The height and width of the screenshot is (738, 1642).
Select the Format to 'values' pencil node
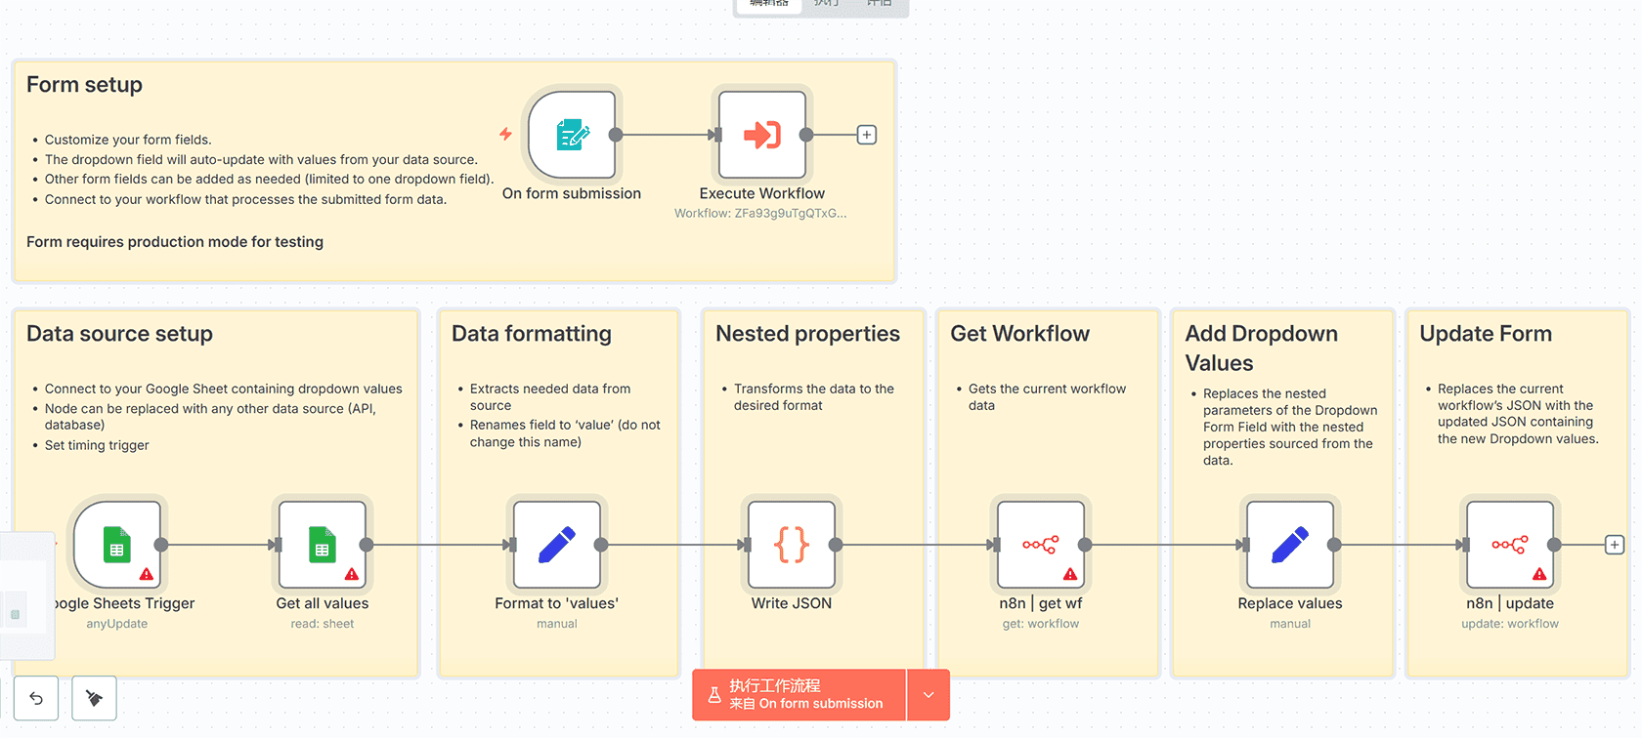tap(556, 545)
